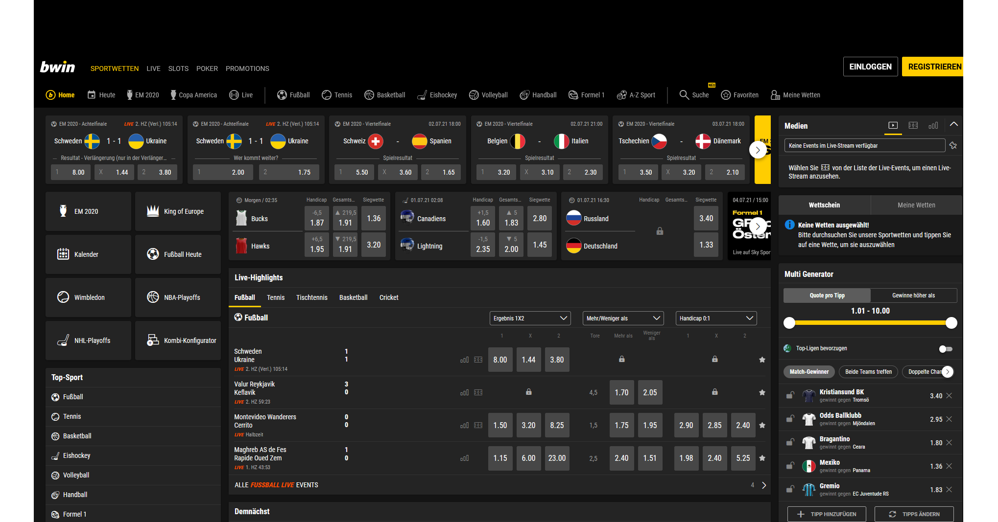This screenshot has height=522, width=998.
Task: Open the Kalender tile
Action: [88, 254]
